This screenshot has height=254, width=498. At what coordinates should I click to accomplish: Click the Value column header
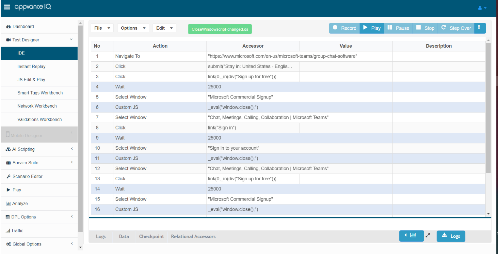coord(346,46)
